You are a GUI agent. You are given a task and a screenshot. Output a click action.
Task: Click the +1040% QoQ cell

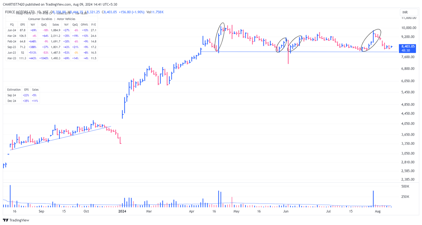[44, 58]
